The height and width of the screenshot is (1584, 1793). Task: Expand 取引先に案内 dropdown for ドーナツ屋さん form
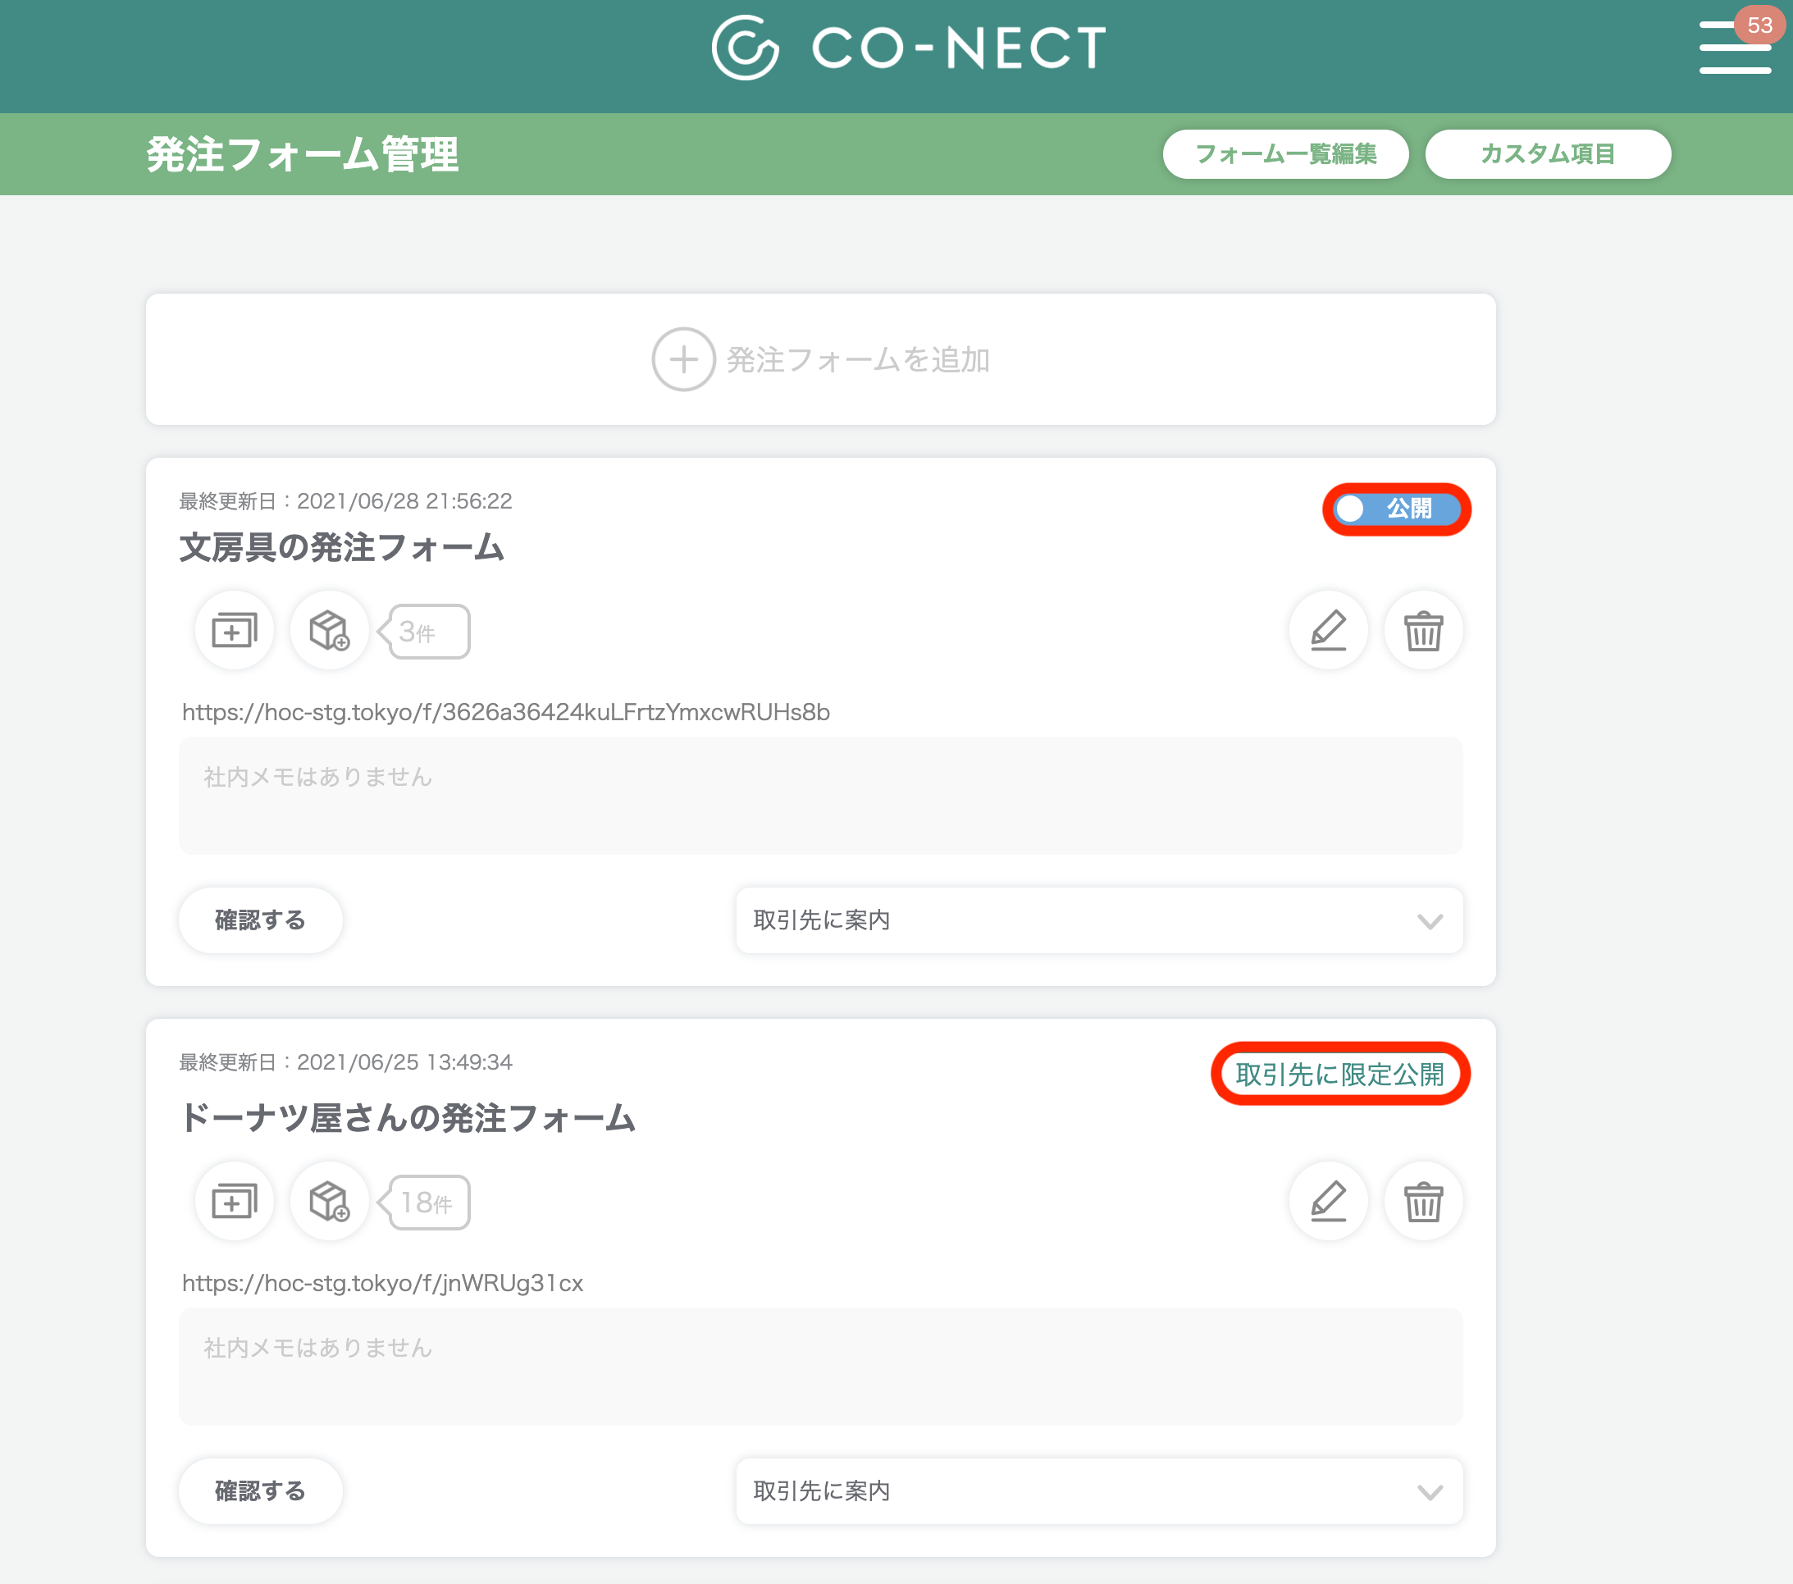click(x=1099, y=1491)
